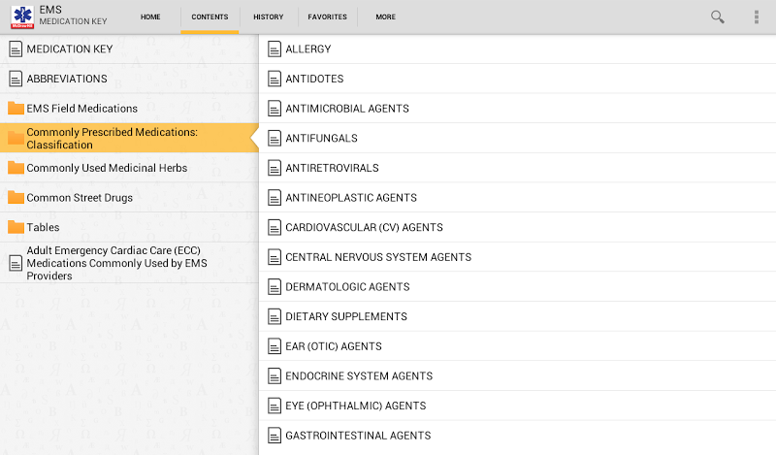Collapse Commonly Prescribed Medications: Classification
This screenshot has width=776, height=455.
point(112,138)
